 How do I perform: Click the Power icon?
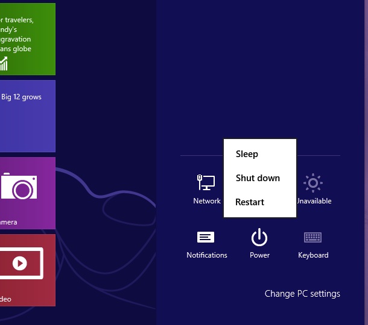[x=259, y=237]
